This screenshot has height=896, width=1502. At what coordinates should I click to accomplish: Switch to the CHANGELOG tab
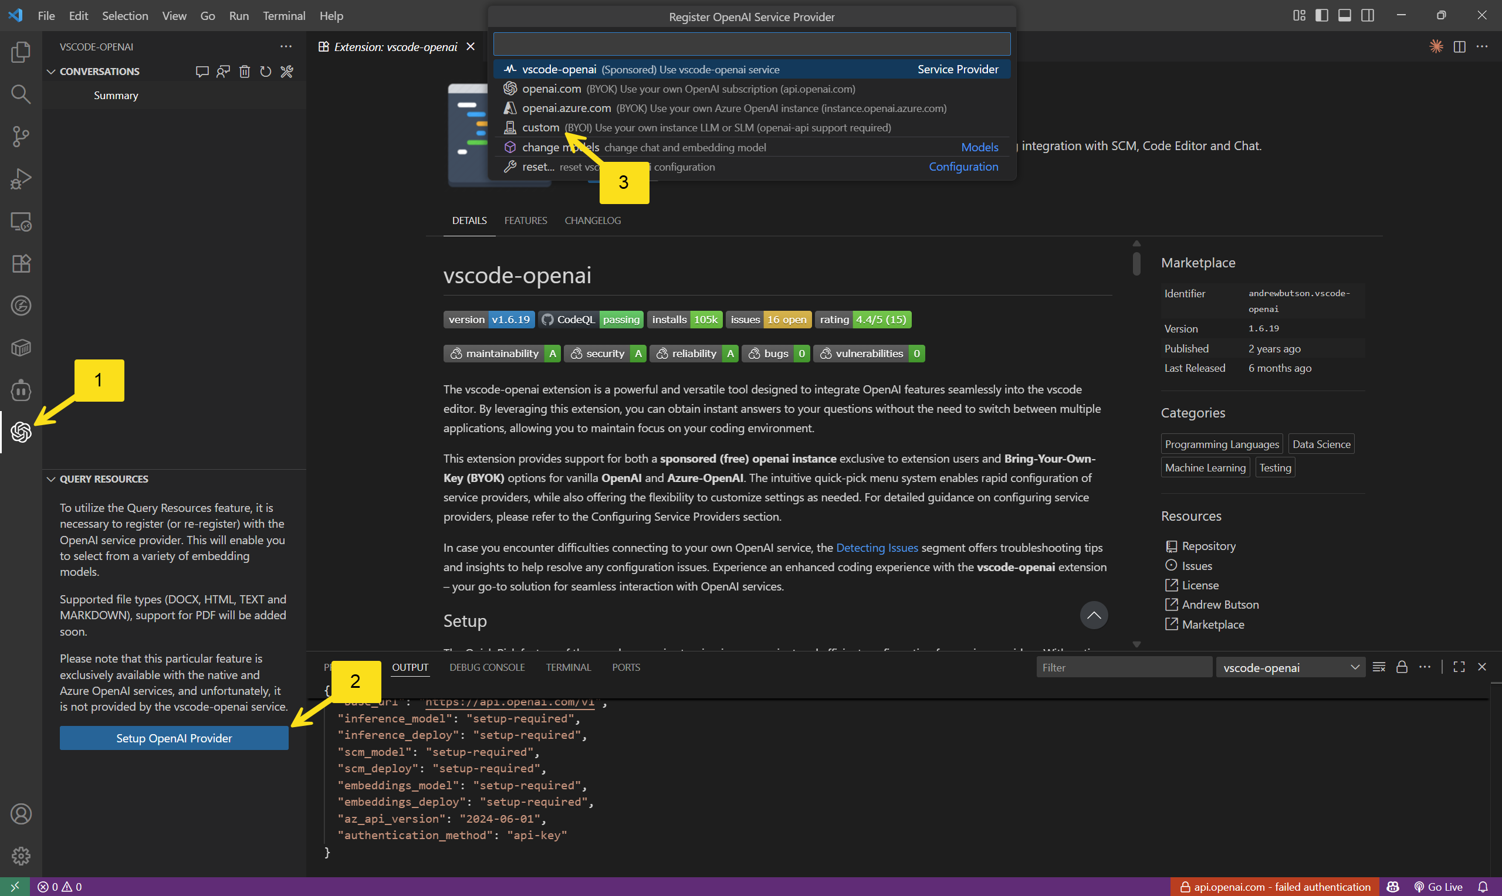coord(593,220)
